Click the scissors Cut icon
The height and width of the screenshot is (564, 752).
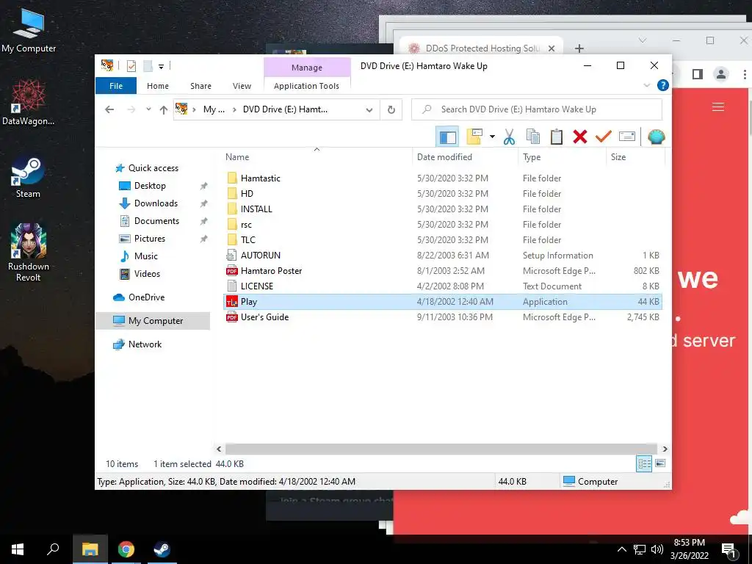509,137
